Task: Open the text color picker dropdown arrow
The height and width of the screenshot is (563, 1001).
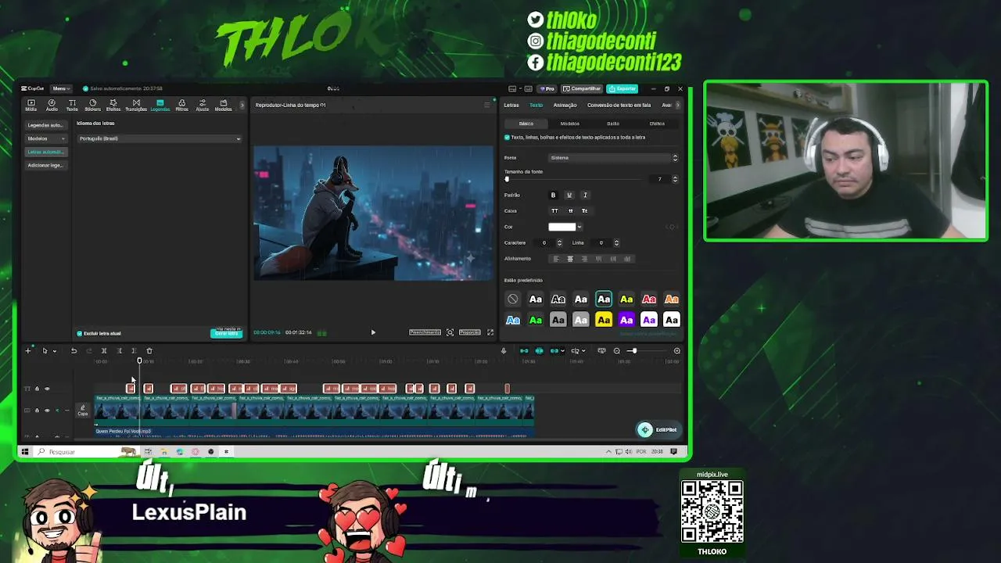Action: point(579,228)
